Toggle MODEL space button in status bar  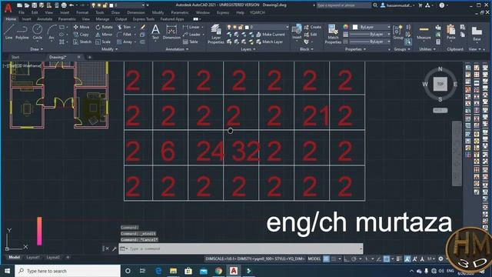(314, 259)
